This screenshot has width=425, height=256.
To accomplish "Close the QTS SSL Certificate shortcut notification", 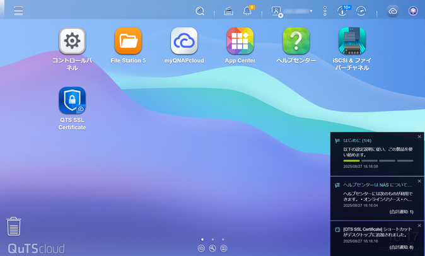I will 419,225.
